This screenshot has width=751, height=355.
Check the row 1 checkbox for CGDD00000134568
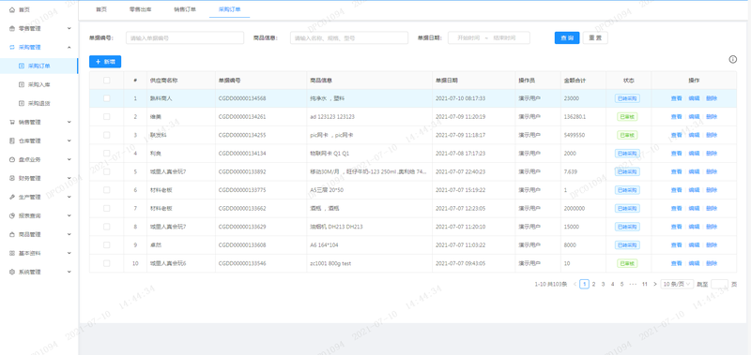106,98
